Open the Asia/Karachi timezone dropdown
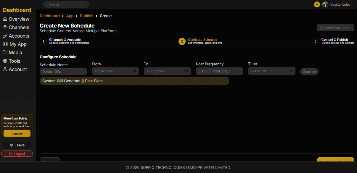This screenshot has width=357, height=173. (x=335, y=28)
